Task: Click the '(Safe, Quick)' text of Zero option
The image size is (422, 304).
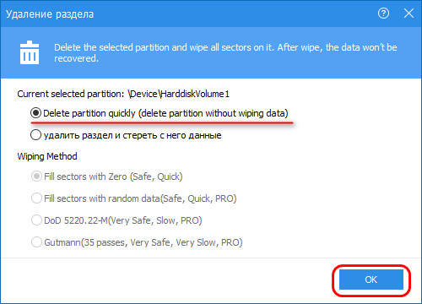Action: [156, 176]
